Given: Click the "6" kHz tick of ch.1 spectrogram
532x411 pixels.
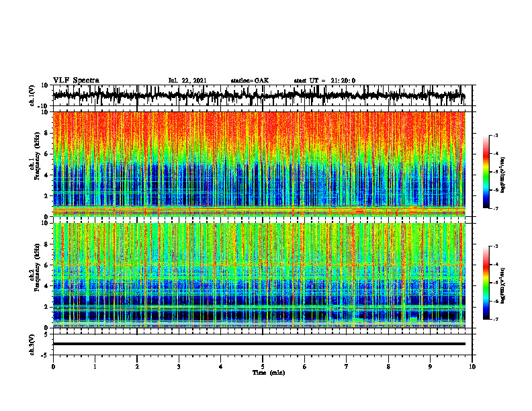Looking at the screenshot, I should pyautogui.click(x=47, y=154).
